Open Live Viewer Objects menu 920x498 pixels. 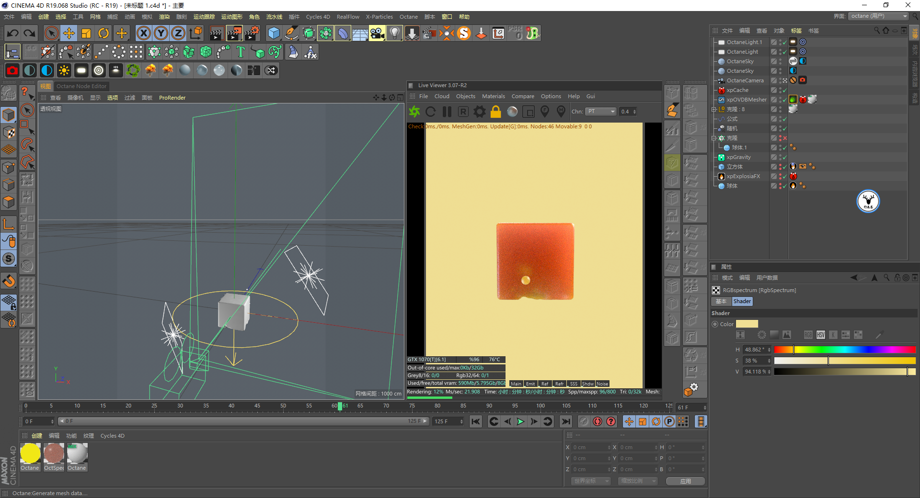pos(466,96)
